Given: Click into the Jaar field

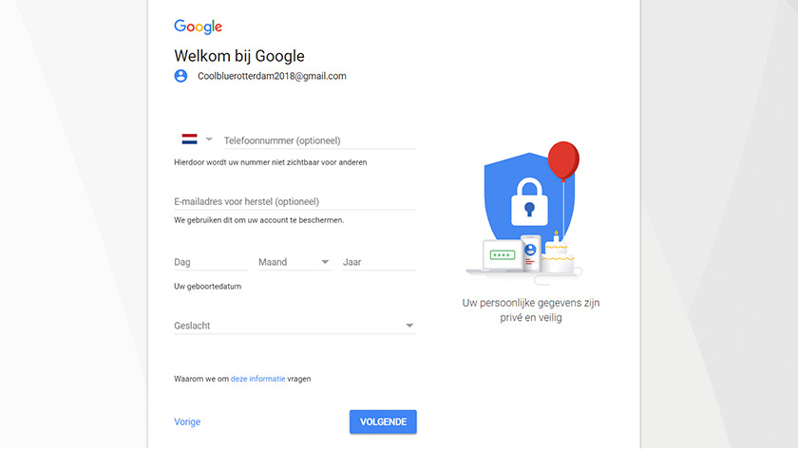Looking at the screenshot, I should pos(378,262).
